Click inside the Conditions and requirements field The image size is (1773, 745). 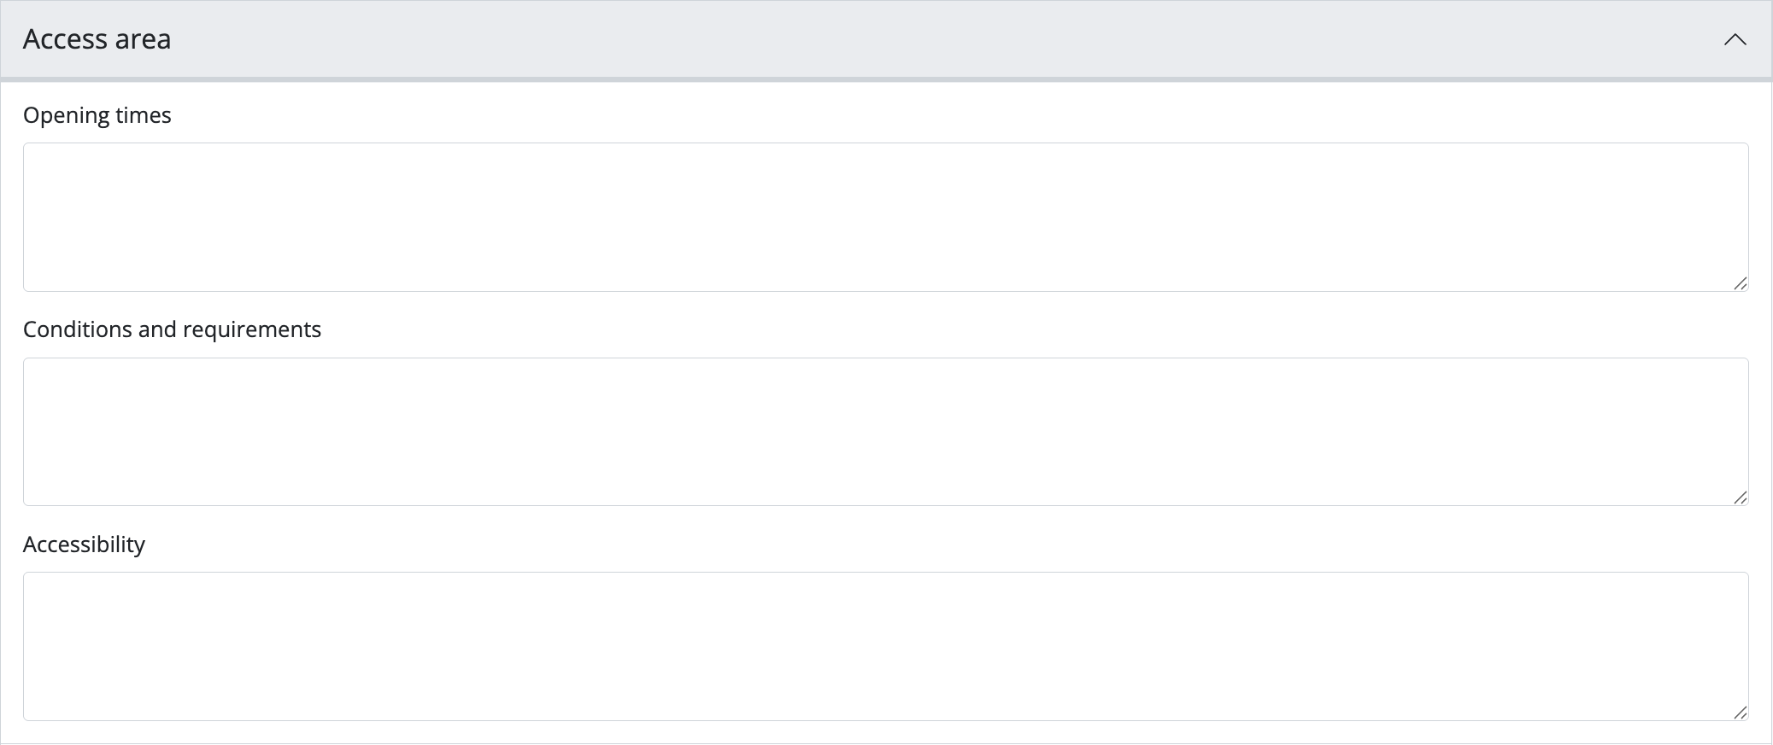click(885, 432)
